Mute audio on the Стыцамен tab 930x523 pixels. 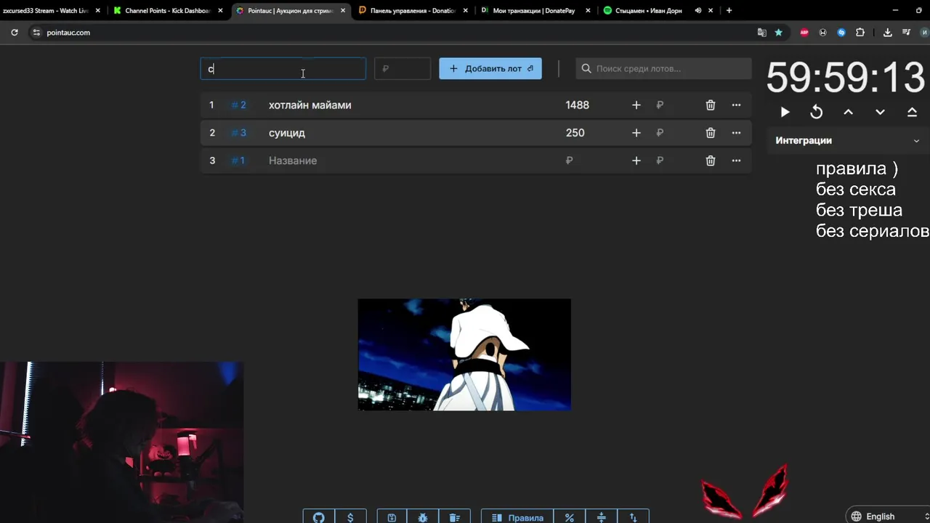click(x=697, y=11)
